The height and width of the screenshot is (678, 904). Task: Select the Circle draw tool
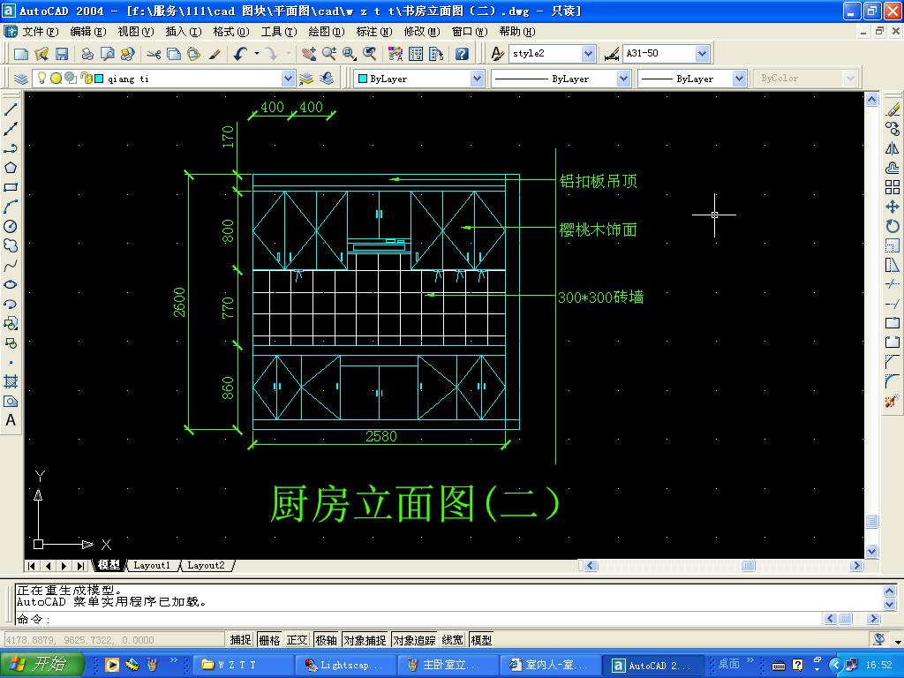click(11, 226)
